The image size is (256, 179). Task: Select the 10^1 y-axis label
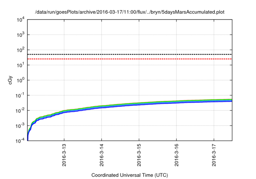(x=20, y=65)
